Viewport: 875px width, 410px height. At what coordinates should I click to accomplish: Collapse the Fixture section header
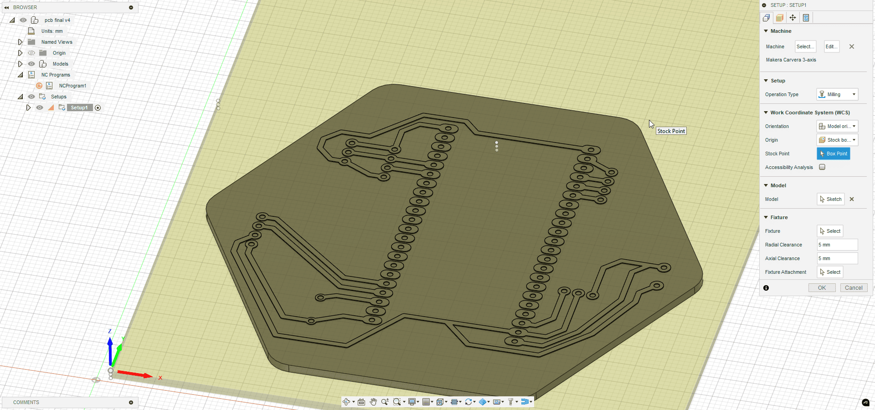click(766, 217)
